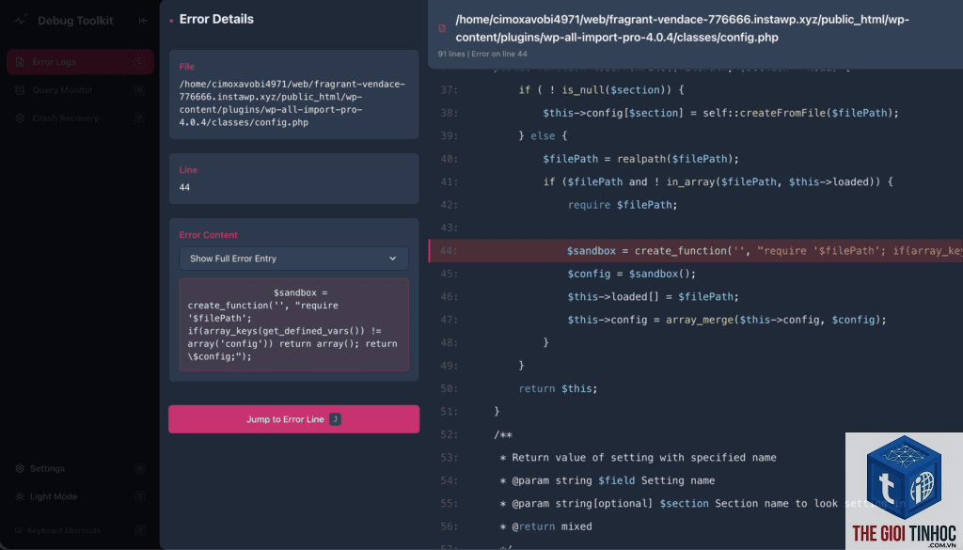Click the Light Mode sun icon
The width and height of the screenshot is (963, 550).
click(x=20, y=496)
